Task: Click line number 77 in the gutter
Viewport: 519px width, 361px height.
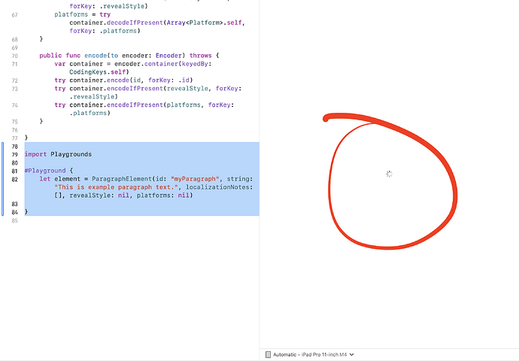Action: (14, 138)
